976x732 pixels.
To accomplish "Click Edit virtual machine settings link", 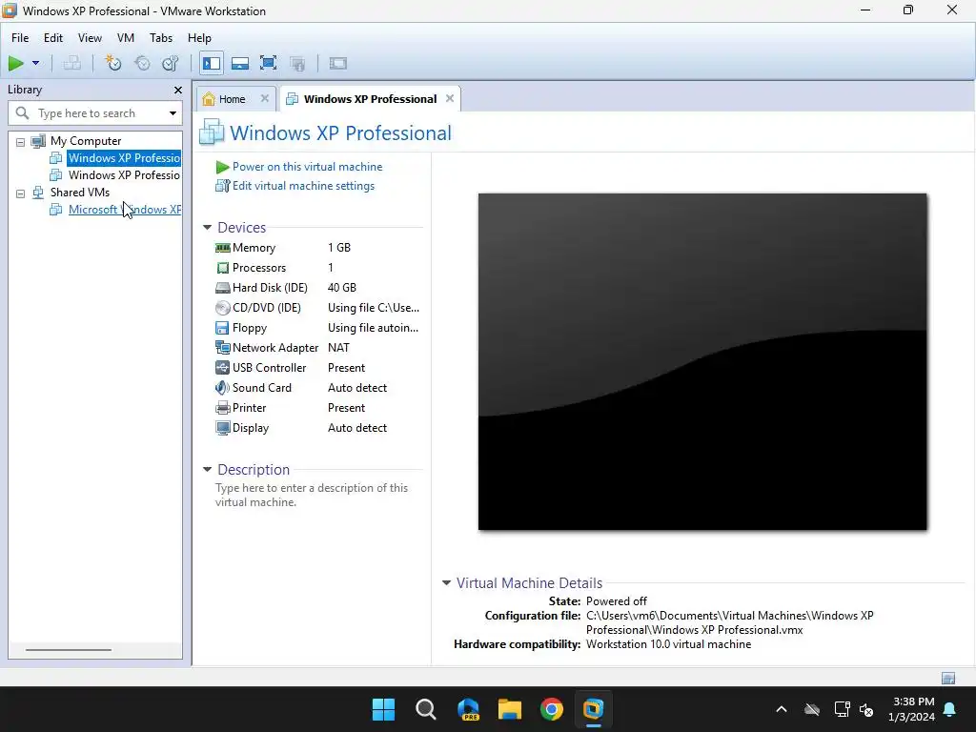I will coord(303,186).
